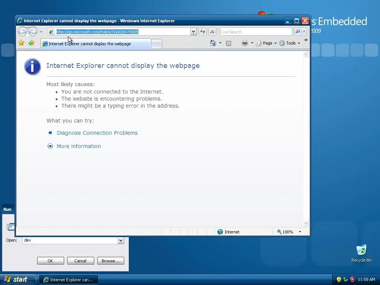Open the Page menu

pyautogui.click(x=266, y=43)
